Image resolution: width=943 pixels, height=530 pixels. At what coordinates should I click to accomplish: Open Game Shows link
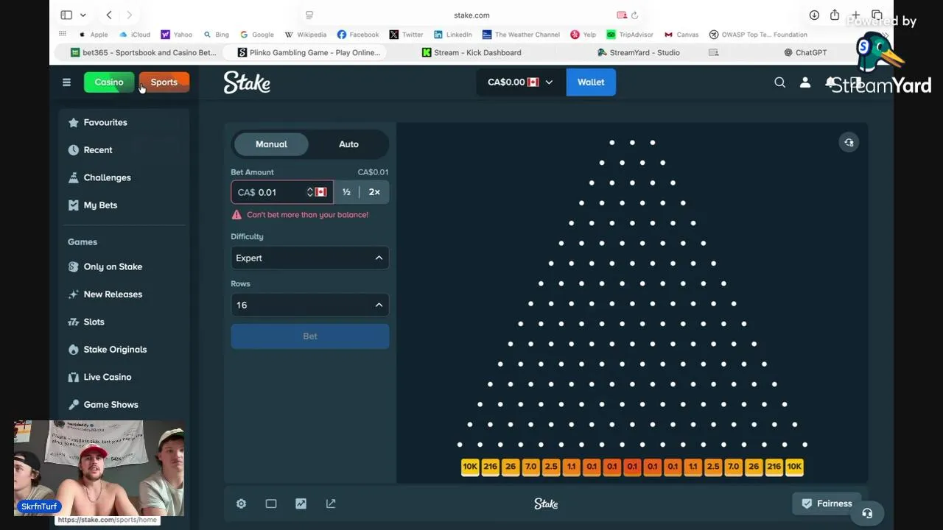point(111,405)
